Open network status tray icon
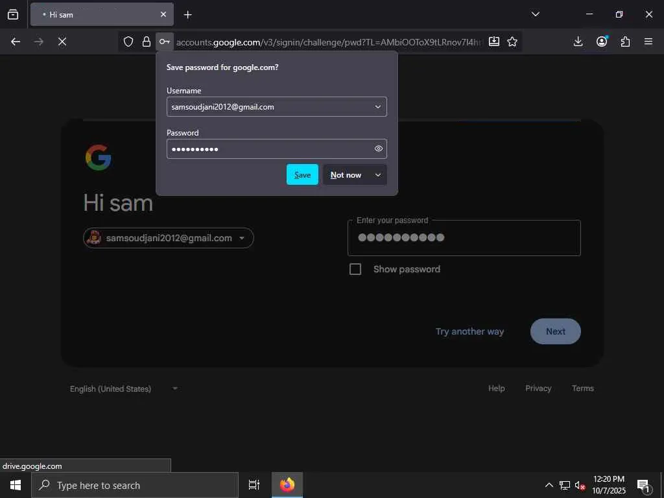664x498 pixels. [x=565, y=485]
